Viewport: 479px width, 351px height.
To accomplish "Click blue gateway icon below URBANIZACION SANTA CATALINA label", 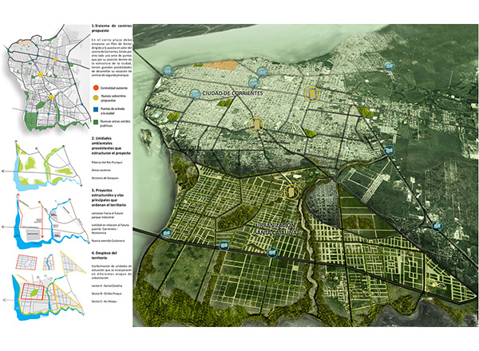I will pyautogui.click(x=273, y=254).
